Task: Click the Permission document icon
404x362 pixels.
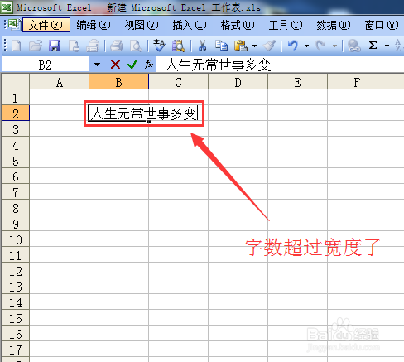Action: 74,46
